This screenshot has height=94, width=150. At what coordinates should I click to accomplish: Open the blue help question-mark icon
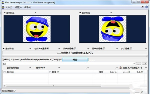coord(146,7)
